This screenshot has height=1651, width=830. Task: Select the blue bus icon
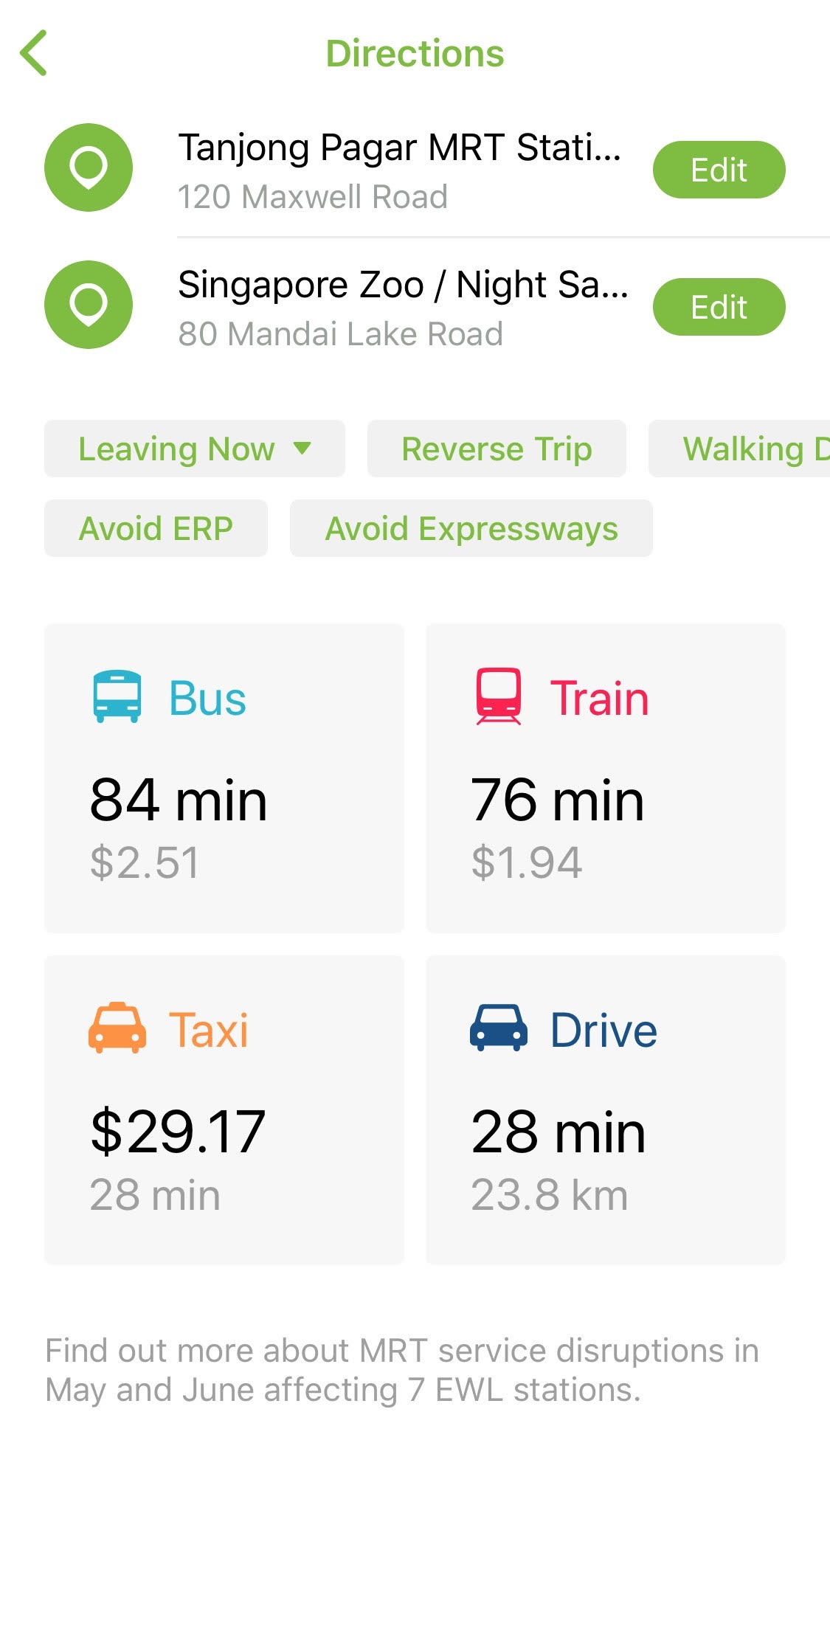(x=117, y=696)
